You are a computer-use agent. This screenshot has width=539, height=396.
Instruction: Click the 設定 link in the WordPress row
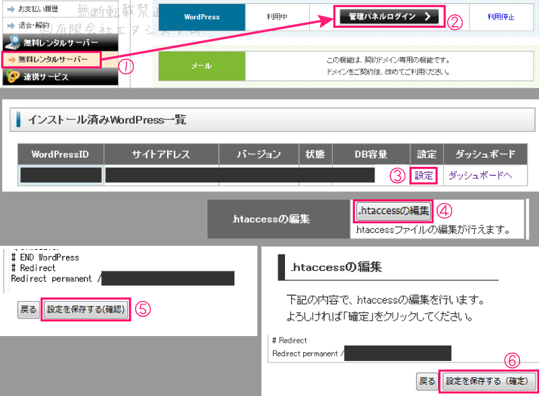pos(424,176)
